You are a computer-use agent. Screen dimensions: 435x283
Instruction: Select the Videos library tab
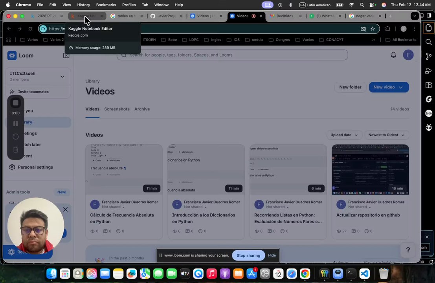pyautogui.click(x=92, y=109)
